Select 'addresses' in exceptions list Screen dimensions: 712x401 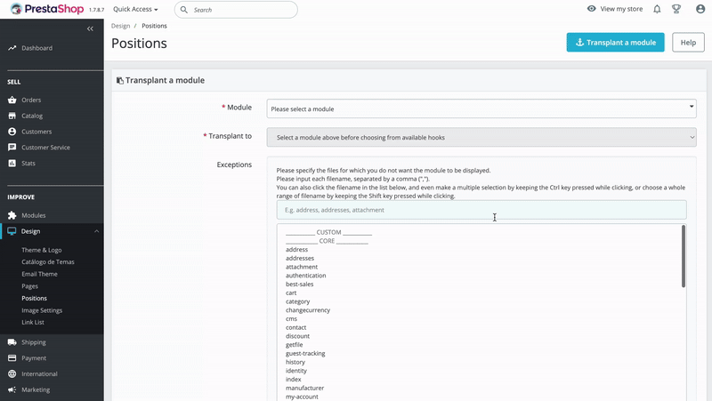coord(300,258)
